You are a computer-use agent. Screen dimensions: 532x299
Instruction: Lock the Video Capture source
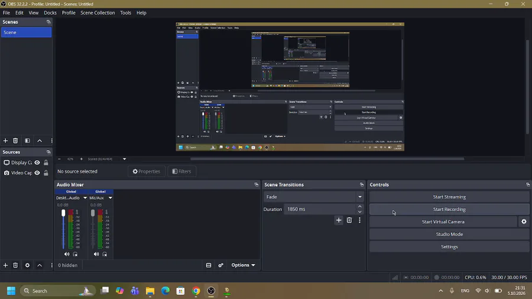[46, 173]
